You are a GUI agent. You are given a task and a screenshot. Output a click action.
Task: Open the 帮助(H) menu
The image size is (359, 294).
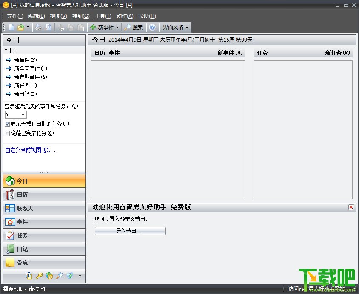coord(147,16)
